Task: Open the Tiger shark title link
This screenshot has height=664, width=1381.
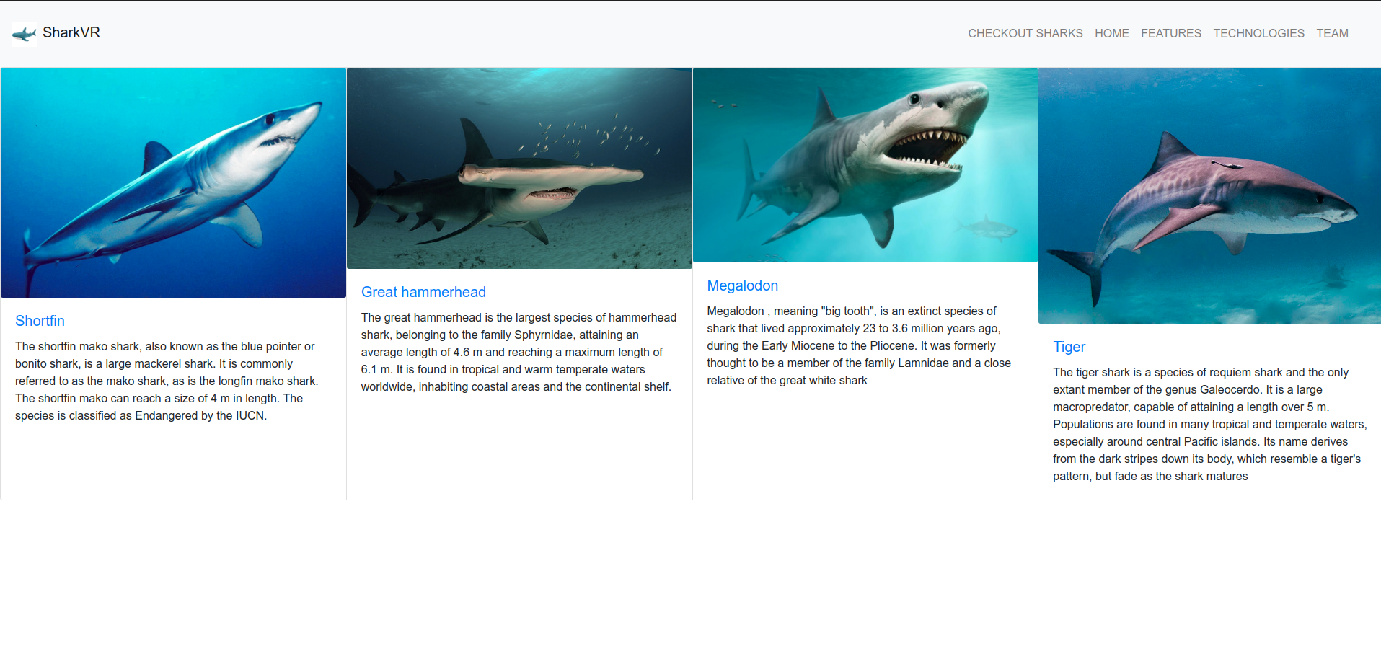Action: click(1069, 347)
